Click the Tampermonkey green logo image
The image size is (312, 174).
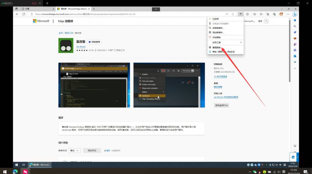pyautogui.click(x=66, y=46)
